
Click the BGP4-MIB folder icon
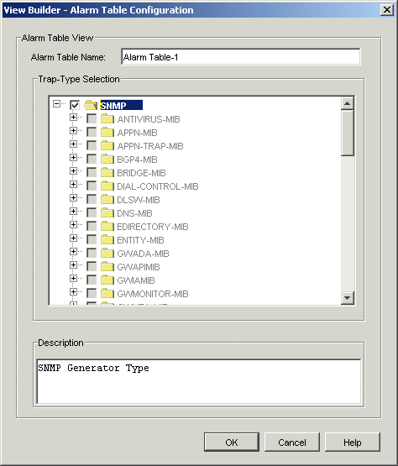[x=107, y=160]
